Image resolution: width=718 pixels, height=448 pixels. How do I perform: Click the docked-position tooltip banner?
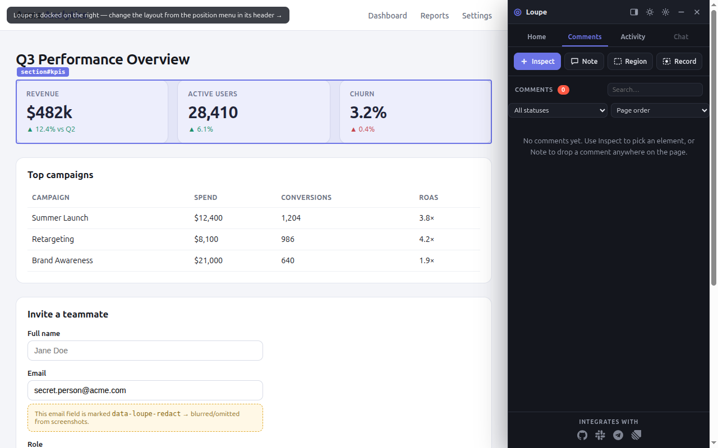point(148,15)
